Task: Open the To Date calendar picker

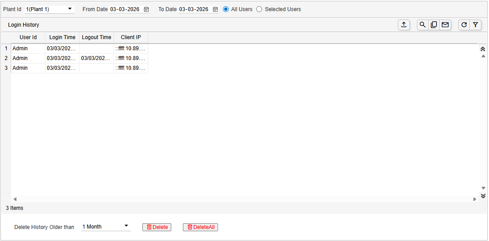Action: [215, 9]
